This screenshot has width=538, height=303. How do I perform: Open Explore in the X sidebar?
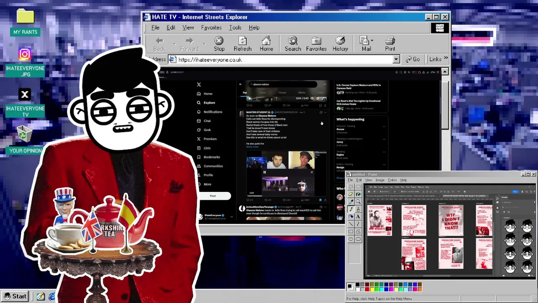pos(206,103)
